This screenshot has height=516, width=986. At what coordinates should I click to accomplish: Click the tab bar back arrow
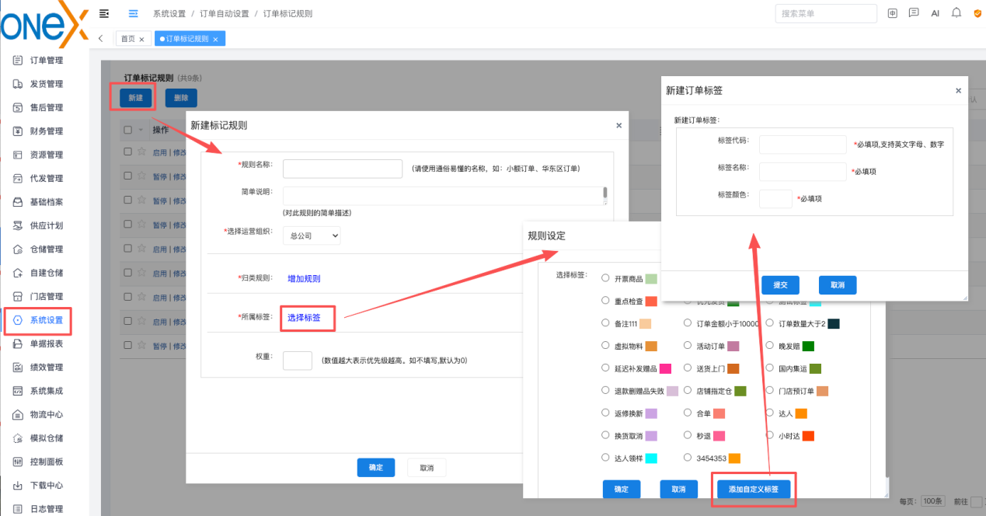pyautogui.click(x=100, y=38)
